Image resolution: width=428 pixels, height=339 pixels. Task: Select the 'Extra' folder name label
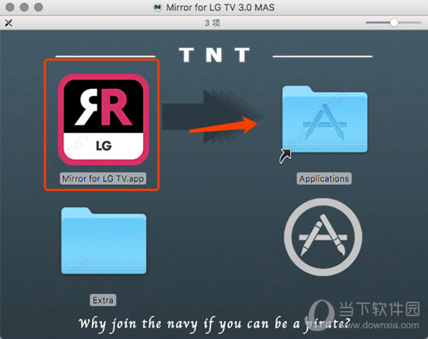pyautogui.click(x=103, y=300)
